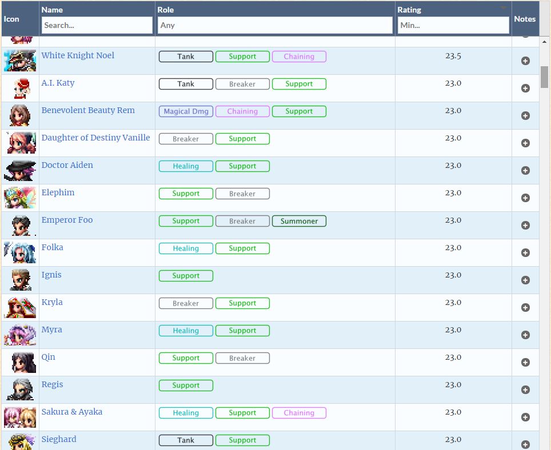The image size is (551, 450).
Task: Click plus icon in Sakura & Ayaka row
Action: [525, 417]
